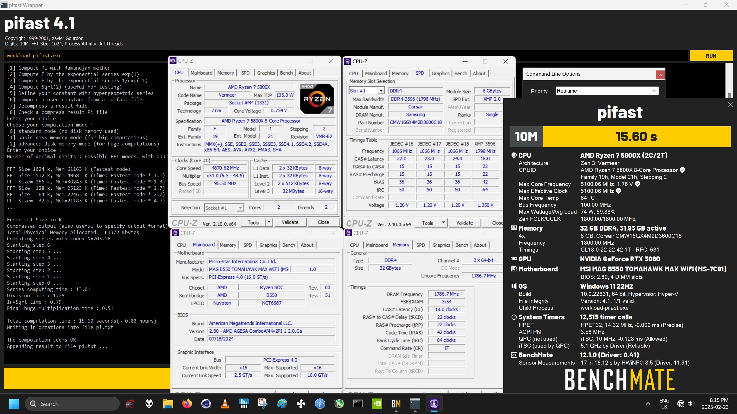Switch to Bench tab in top-left CPU-Z
The width and height of the screenshot is (737, 414).
(286, 73)
